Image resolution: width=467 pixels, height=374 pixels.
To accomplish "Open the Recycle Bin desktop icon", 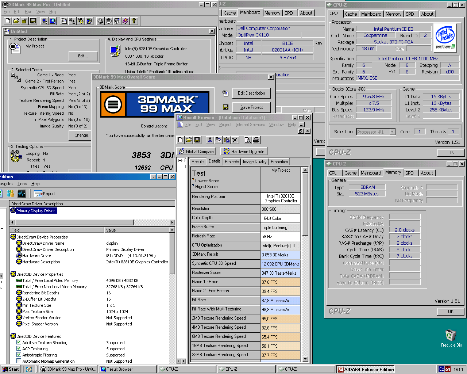I will click(x=451, y=338).
